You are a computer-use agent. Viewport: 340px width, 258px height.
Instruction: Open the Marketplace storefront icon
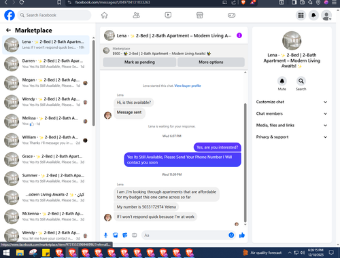199,15
